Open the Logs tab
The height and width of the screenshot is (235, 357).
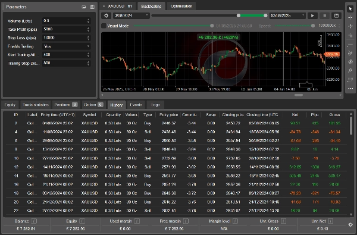coord(155,105)
